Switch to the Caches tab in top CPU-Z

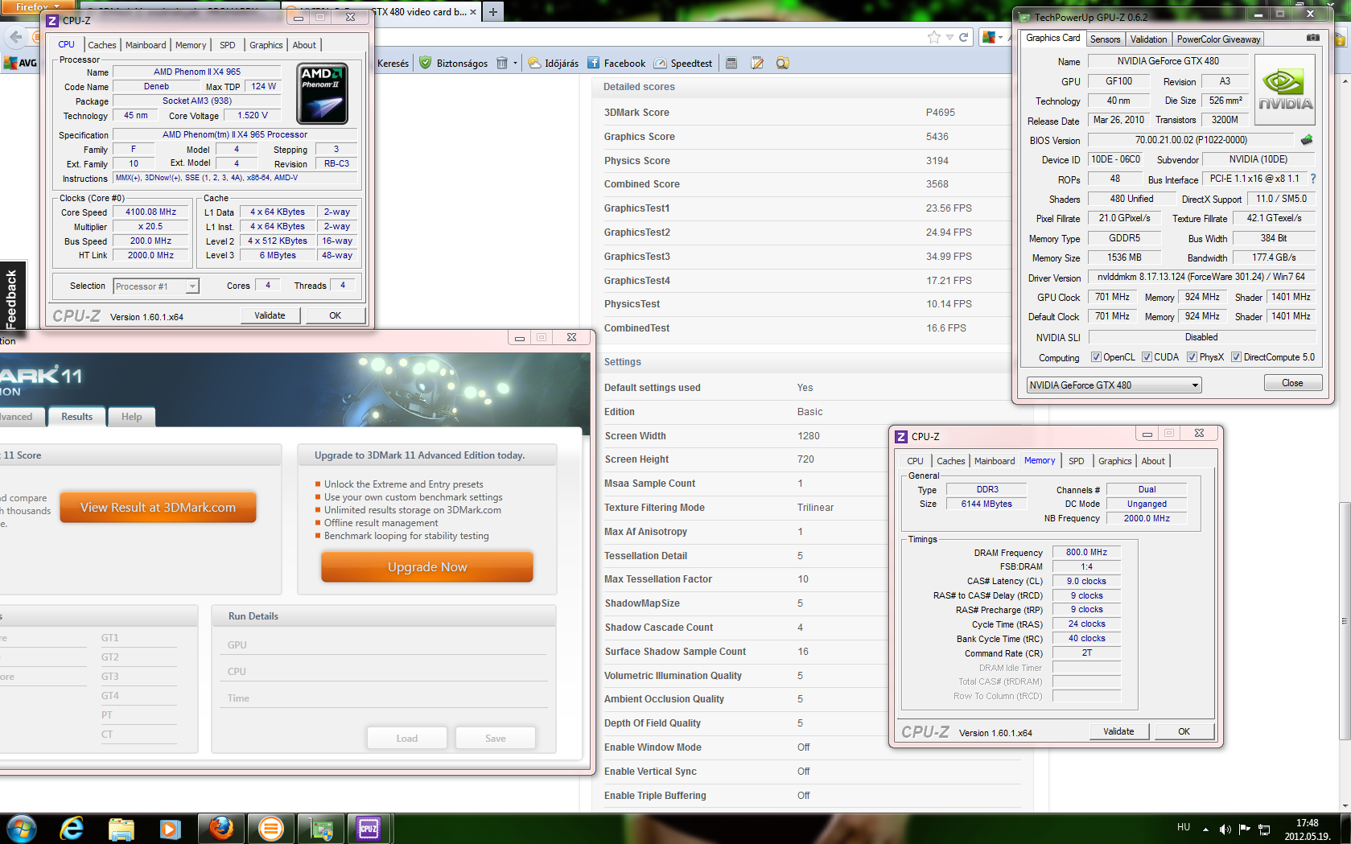pyautogui.click(x=102, y=45)
